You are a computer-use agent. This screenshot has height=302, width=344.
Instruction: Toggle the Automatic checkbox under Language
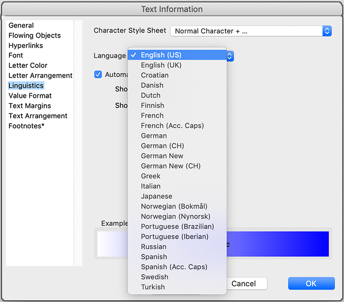coord(98,75)
